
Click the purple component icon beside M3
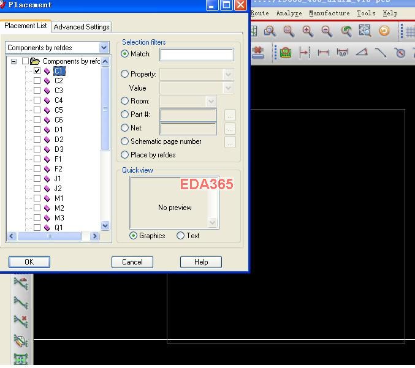click(x=47, y=218)
